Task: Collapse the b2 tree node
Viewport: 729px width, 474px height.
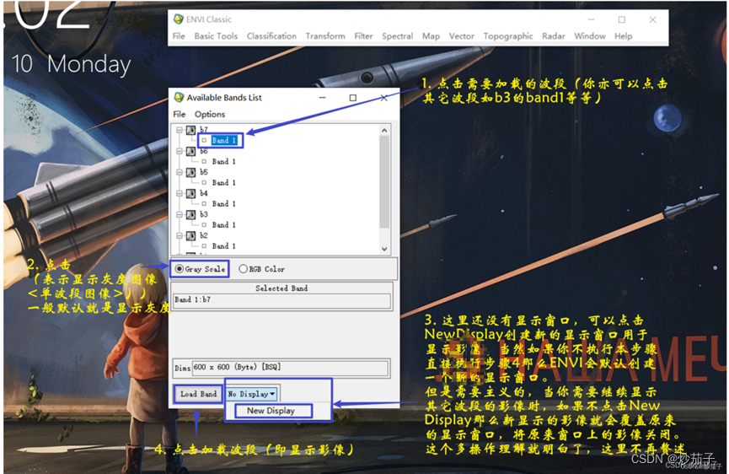Action: click(x=179, y=236)
